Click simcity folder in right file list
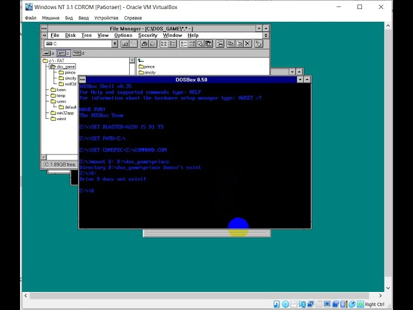The height and width of the screenshot is (310, 413). click(147, 72)
